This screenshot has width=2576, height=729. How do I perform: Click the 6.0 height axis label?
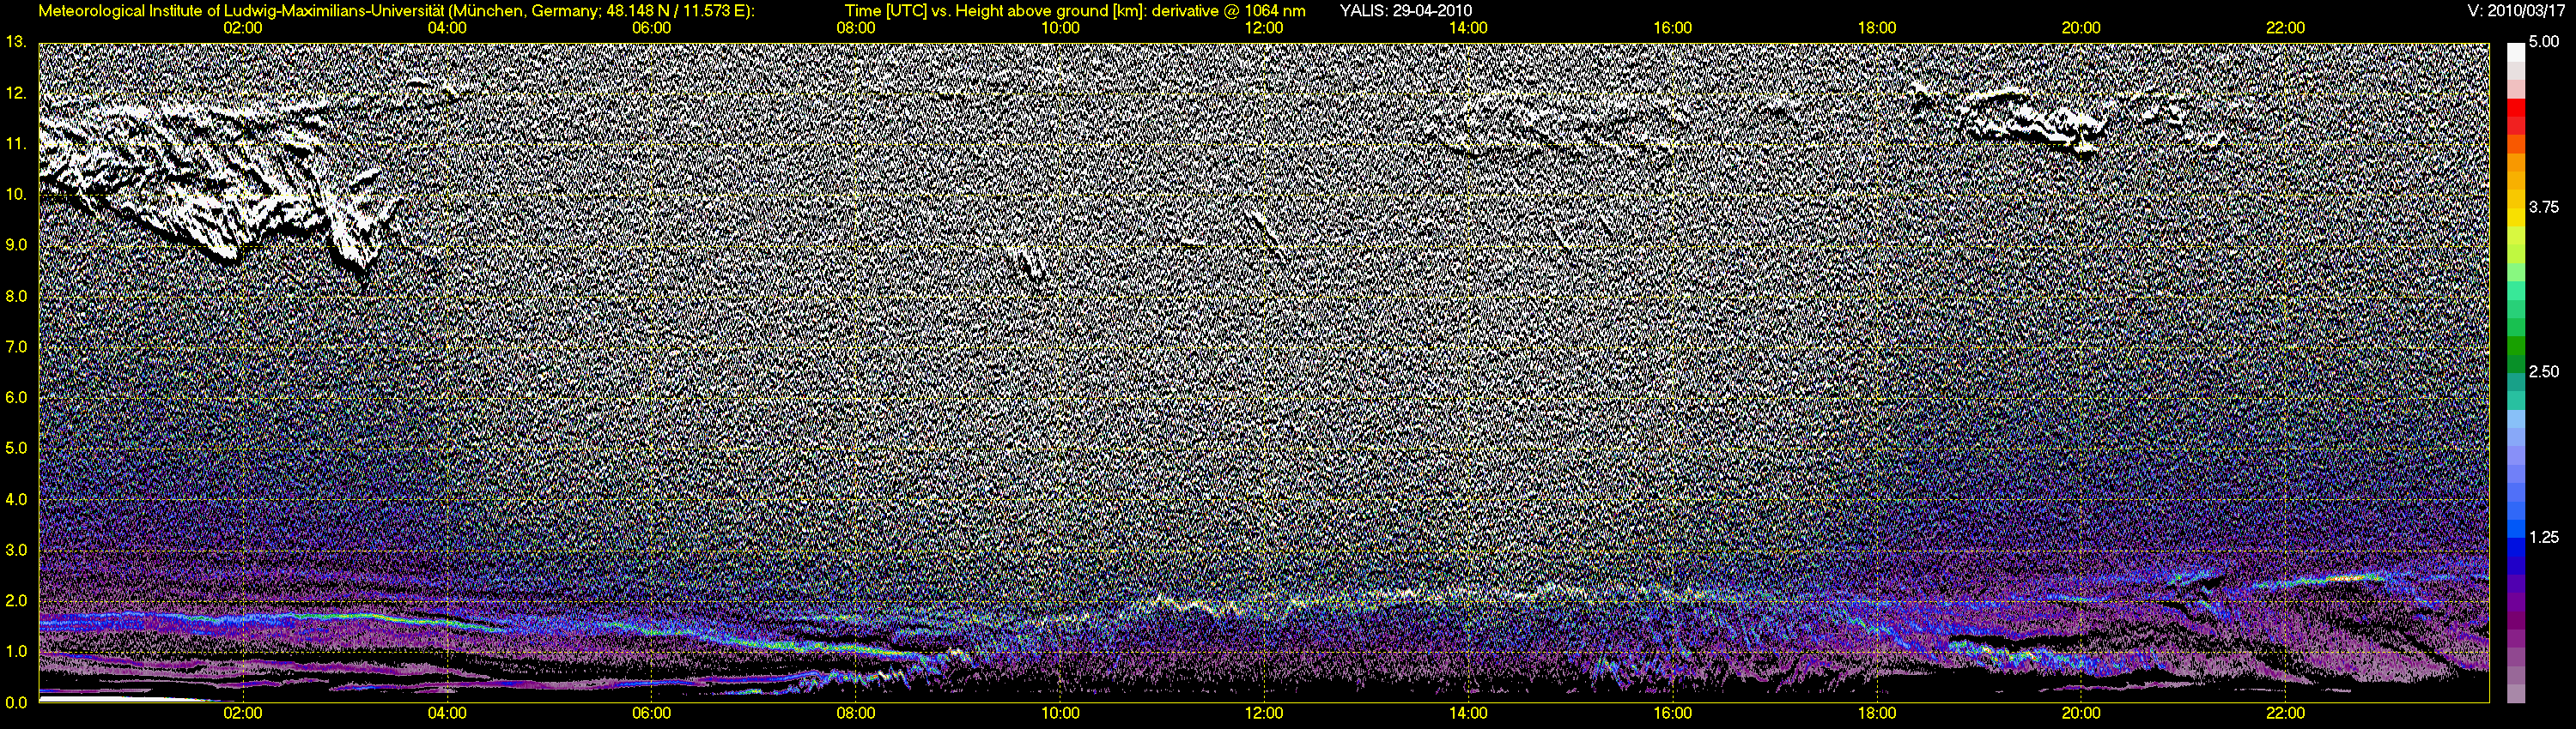click(x=16, y=397)
